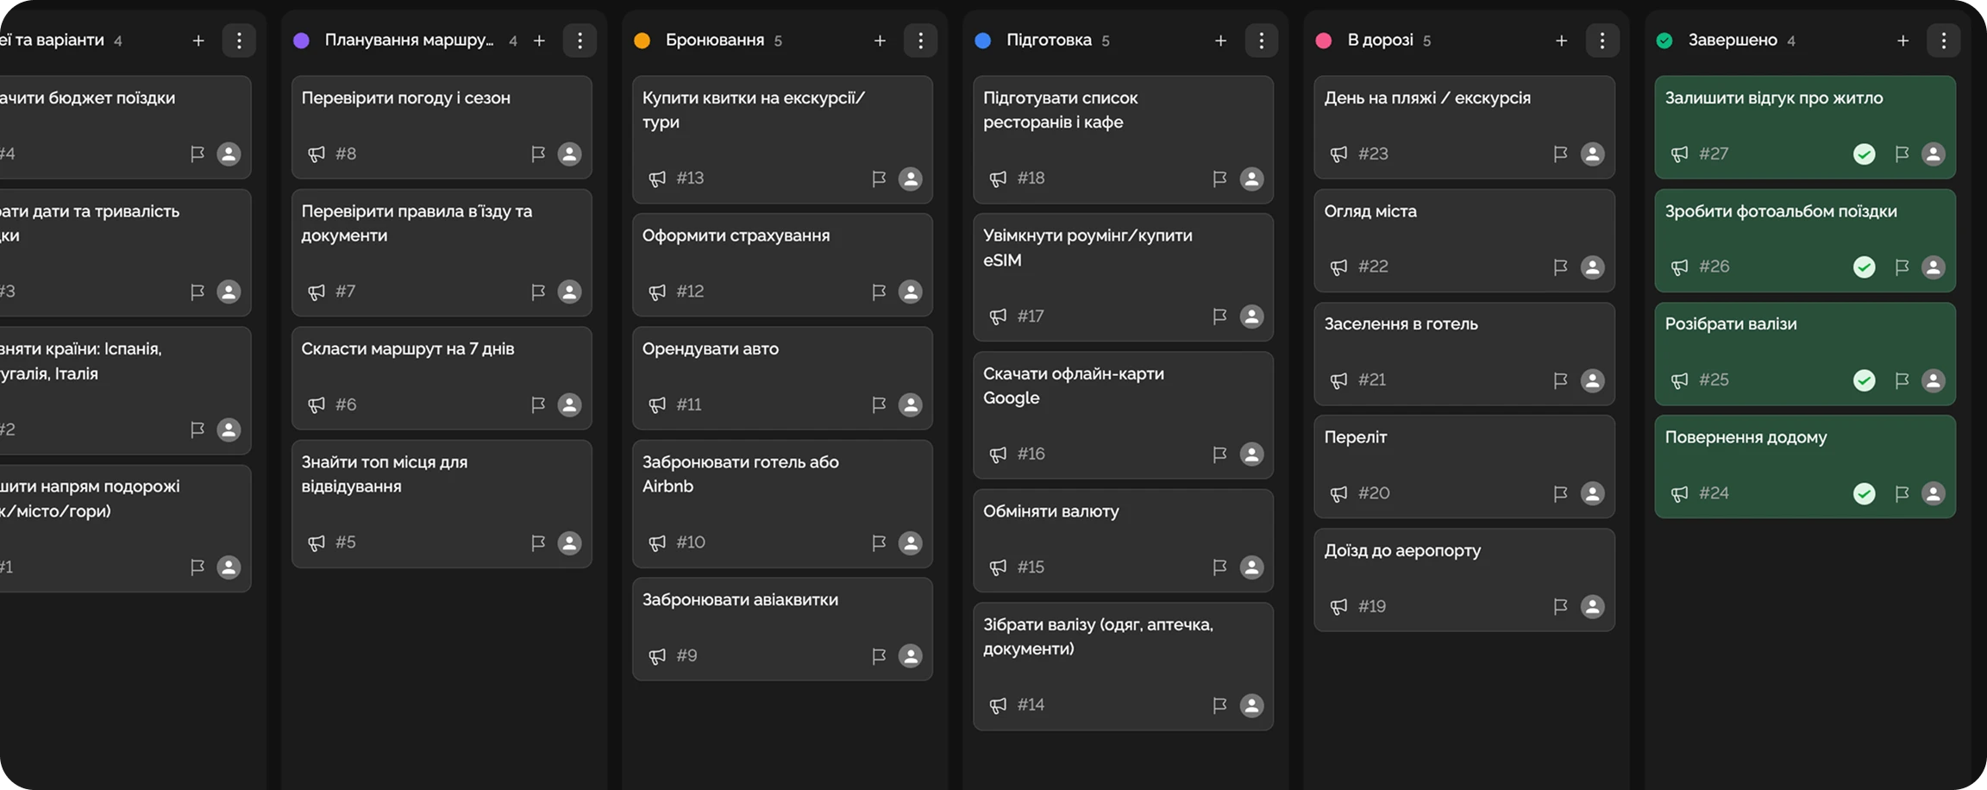Add a card to the Бронювання column
The width and height of the screenshot is (1987, 790).
coord(879,41)
